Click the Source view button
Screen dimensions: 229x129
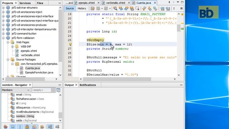coord(70,9)
